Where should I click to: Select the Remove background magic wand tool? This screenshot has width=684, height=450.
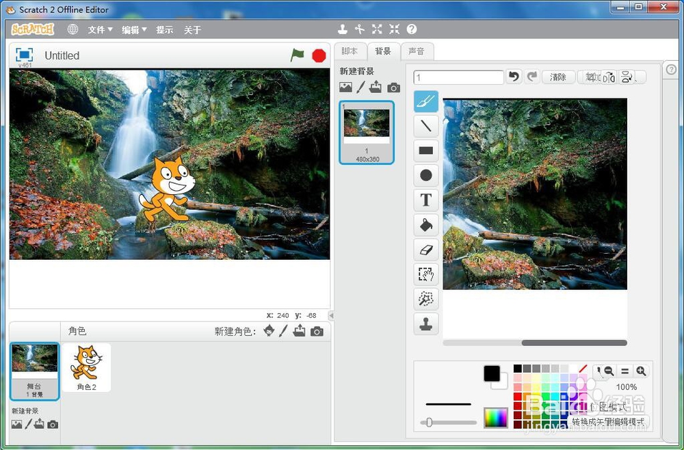tap(425, 299)
